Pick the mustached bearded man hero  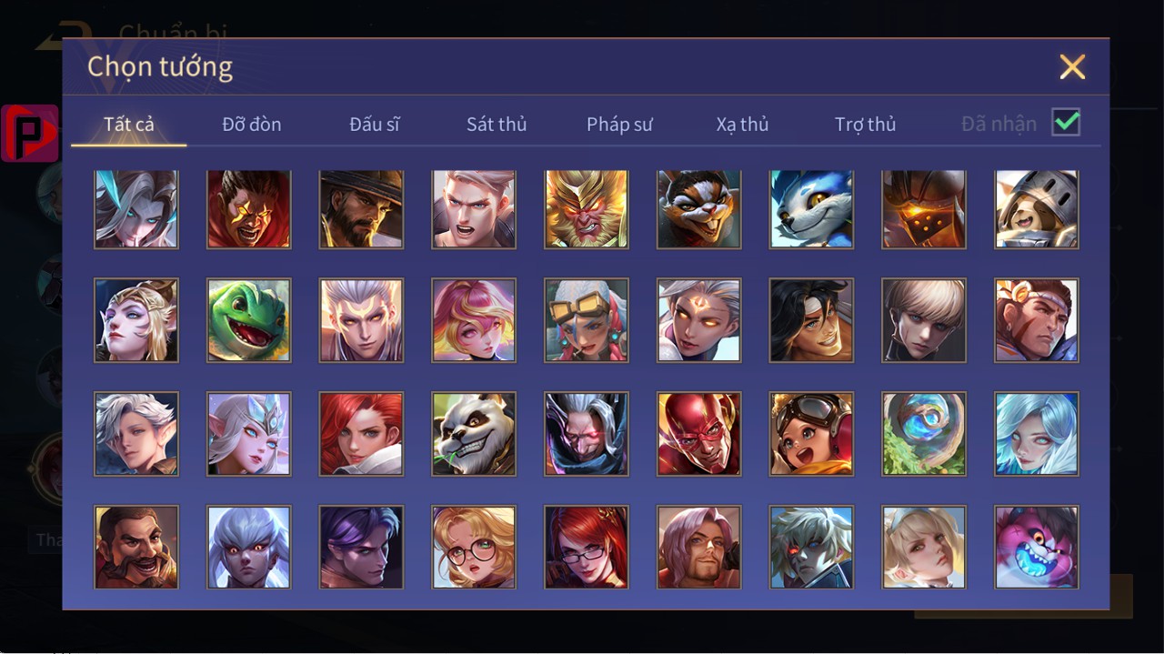135,548
